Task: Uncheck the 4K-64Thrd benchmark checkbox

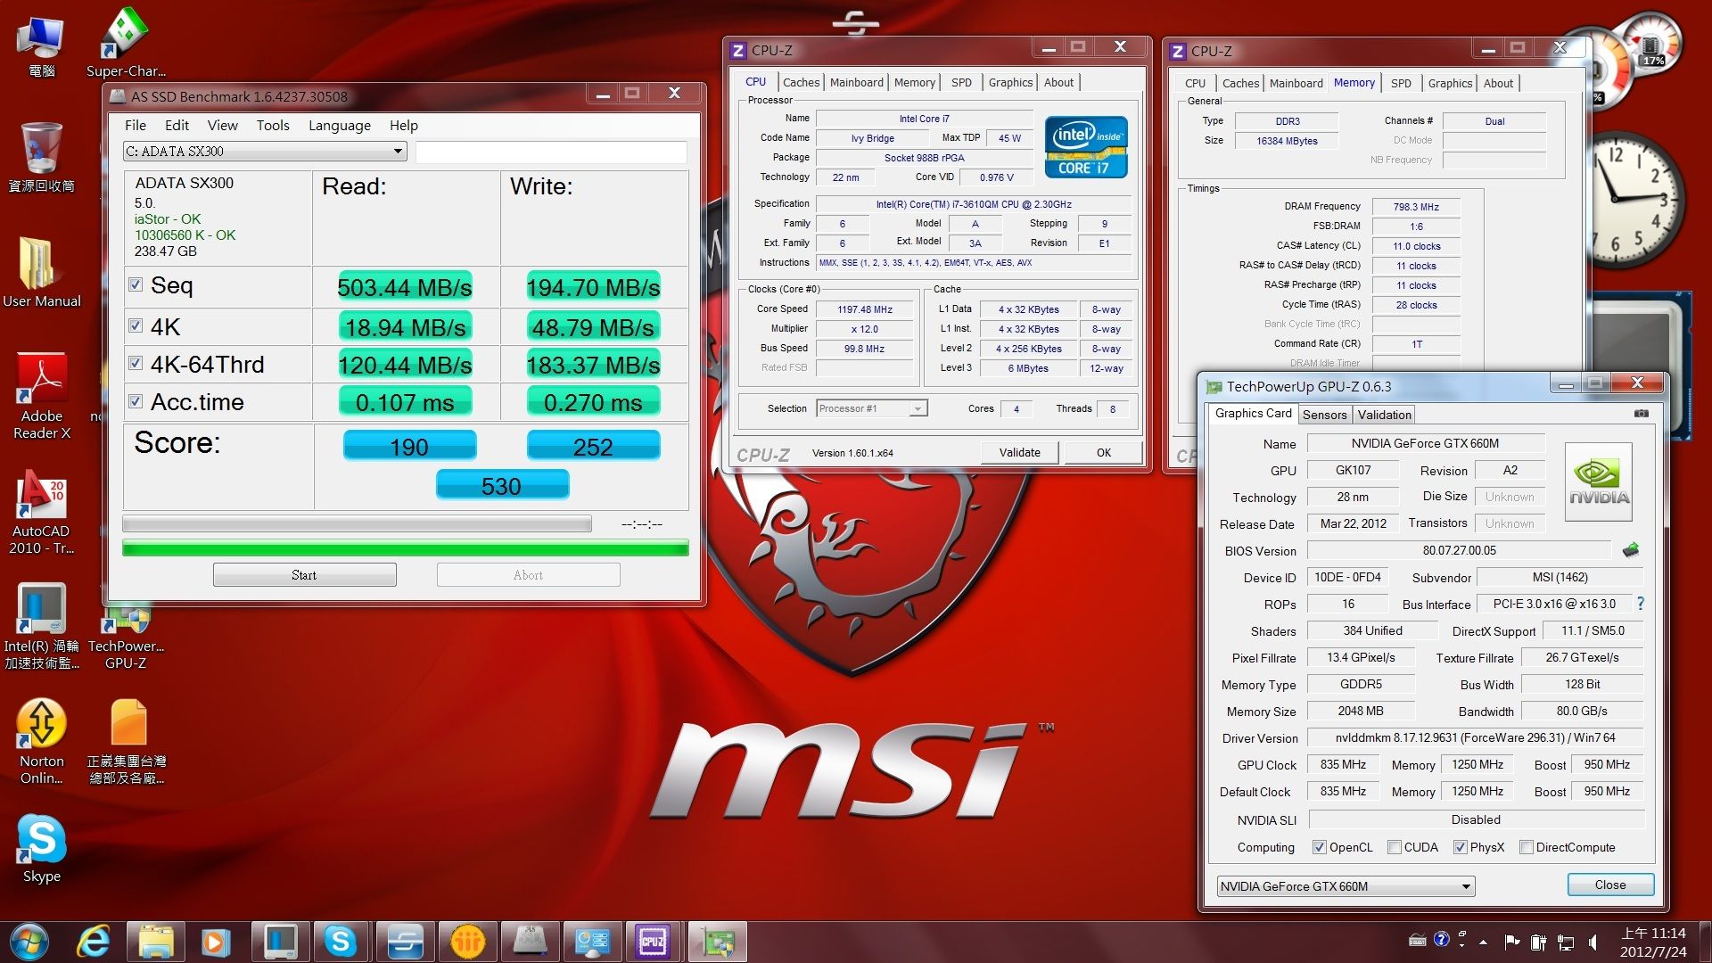Action: coord(136,364)
